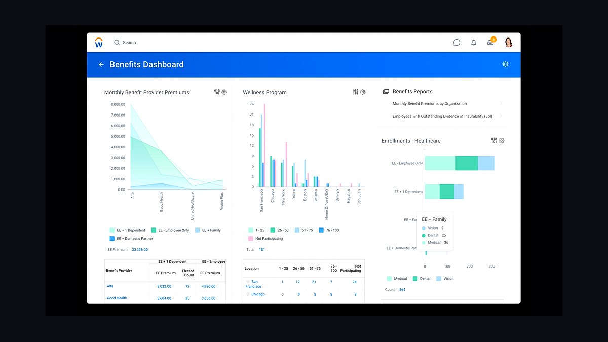Click San Francisco 51 - 75 value 21
608x342 pixels.
tap(314, 282)
